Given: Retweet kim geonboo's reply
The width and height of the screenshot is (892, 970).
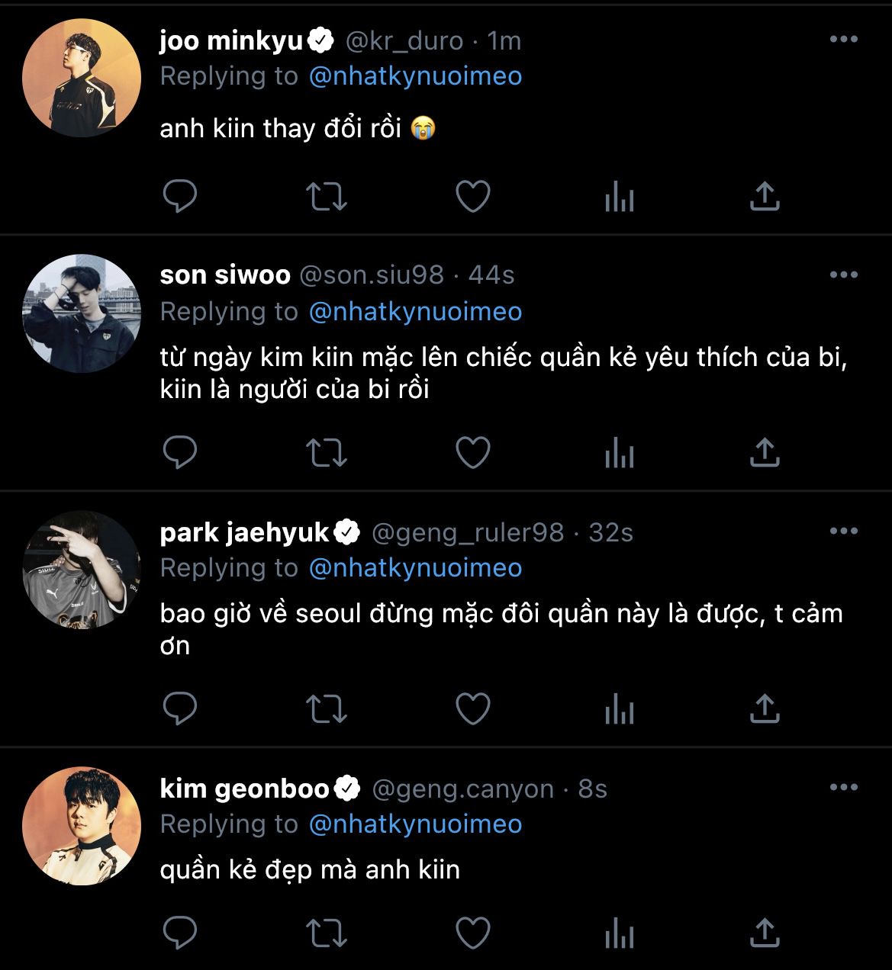Looking at the screenshot, I should (327, 933).
